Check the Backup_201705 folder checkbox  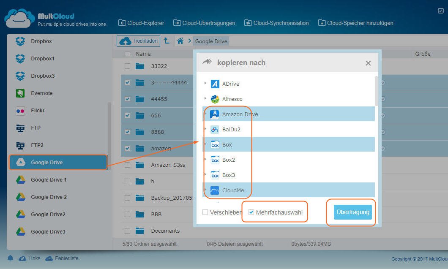(128, 198)
